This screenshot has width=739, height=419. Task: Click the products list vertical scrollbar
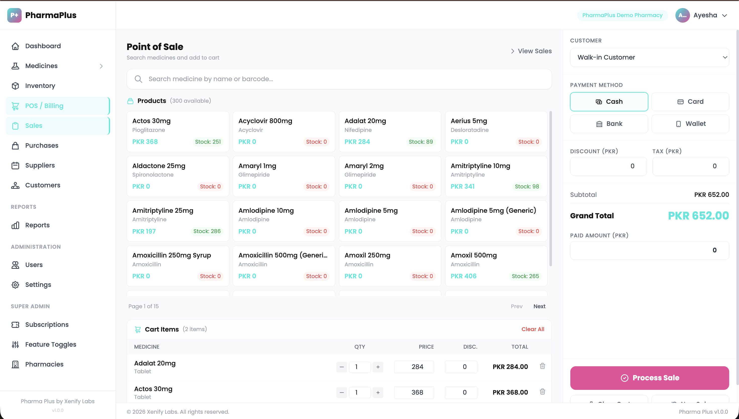[550, 188]
